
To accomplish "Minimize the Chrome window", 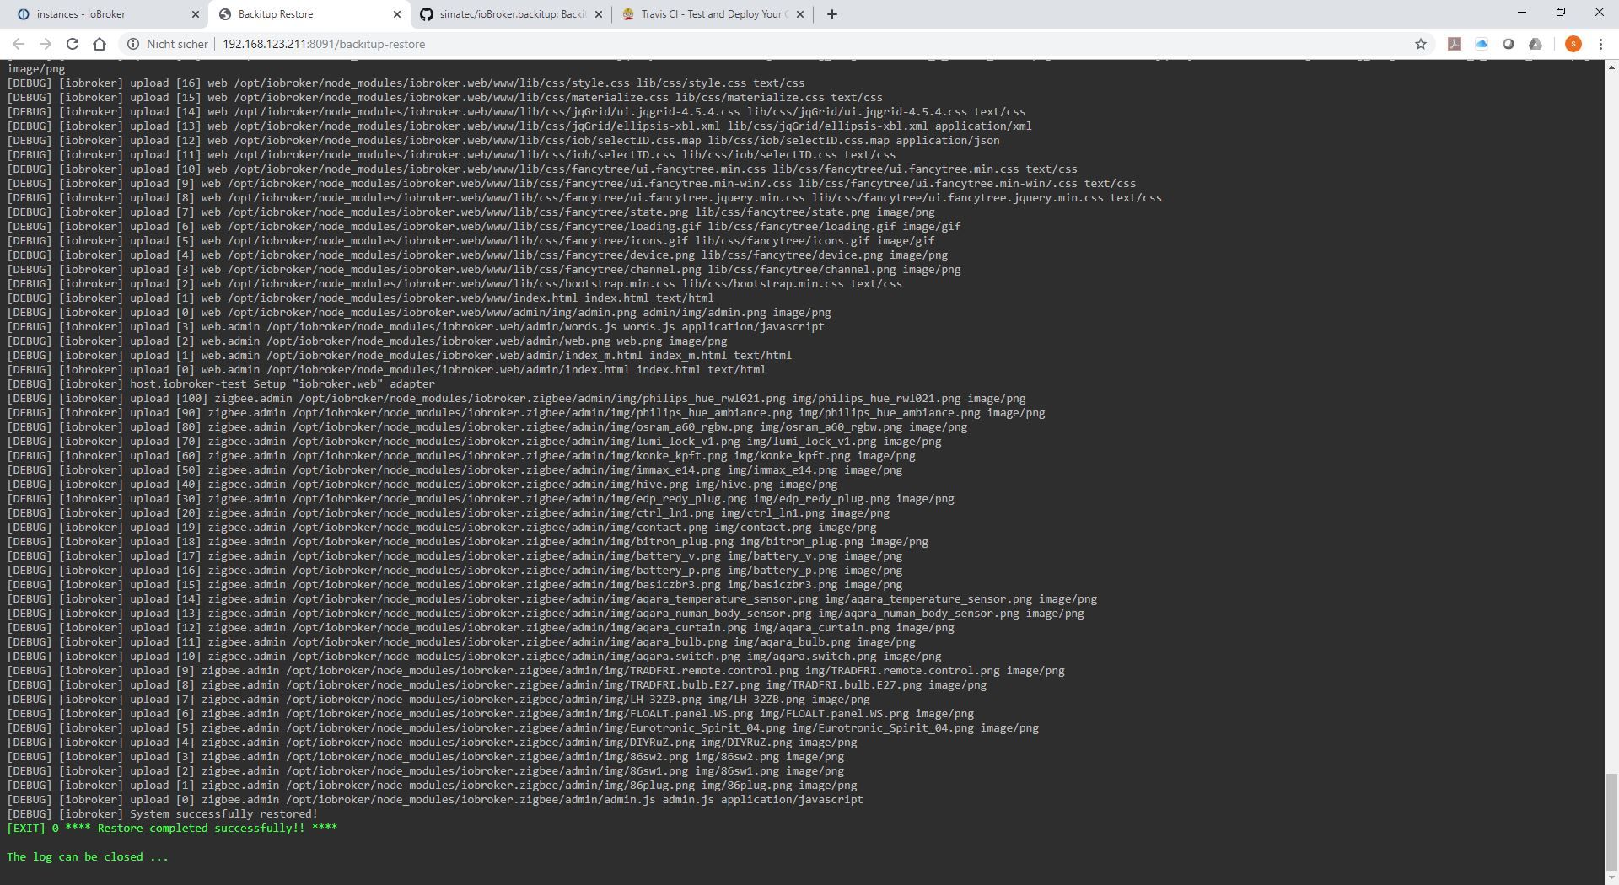I will [1522, 12].
